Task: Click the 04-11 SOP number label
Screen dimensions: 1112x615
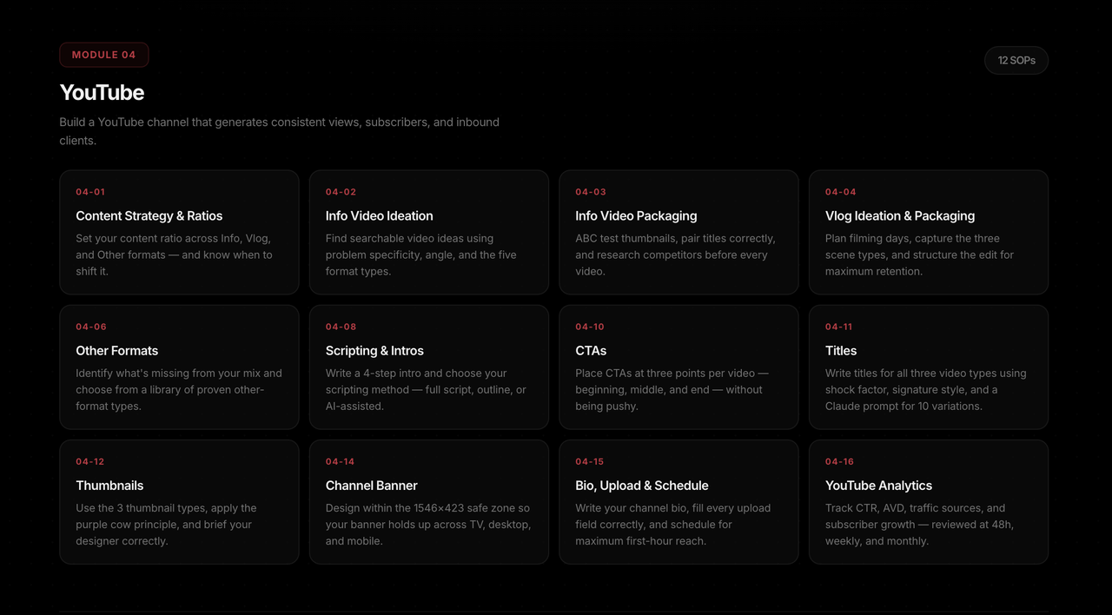Action: 838,327
